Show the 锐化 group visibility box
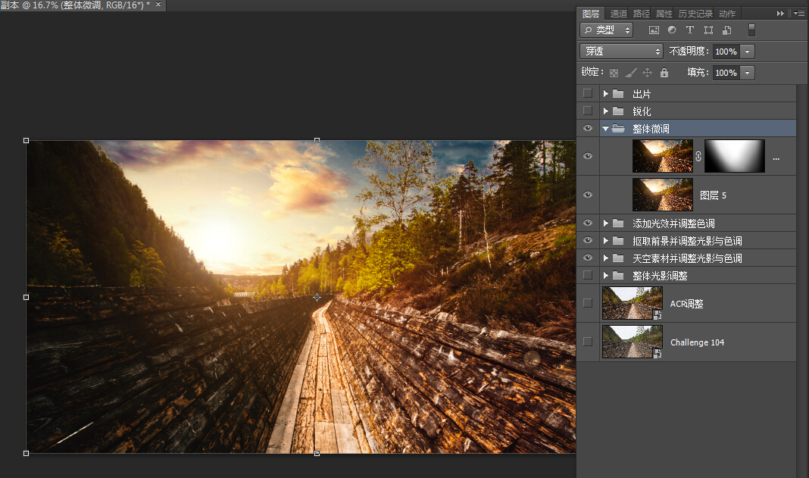The height and width of the screenshot is (478, 809). click(588, 111)
